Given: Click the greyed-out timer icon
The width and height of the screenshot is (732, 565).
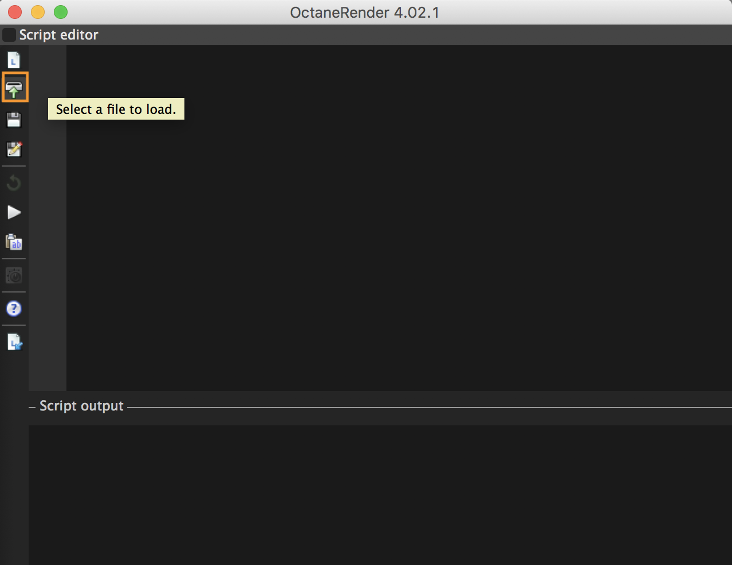Looking at the screenshot, I should point(14,276).
